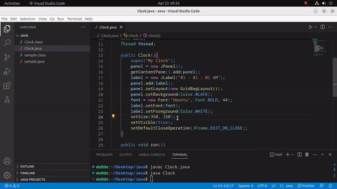337x189 pixels.
Task: Open the errors and warnings status item
Action: (12, 186)
